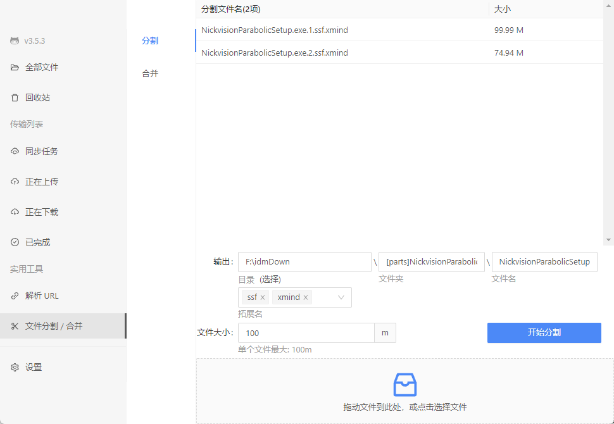This screenshot has height=424, width=614.
Task: Switch to the 合并 tab
Action: click(x=150, y=73)
